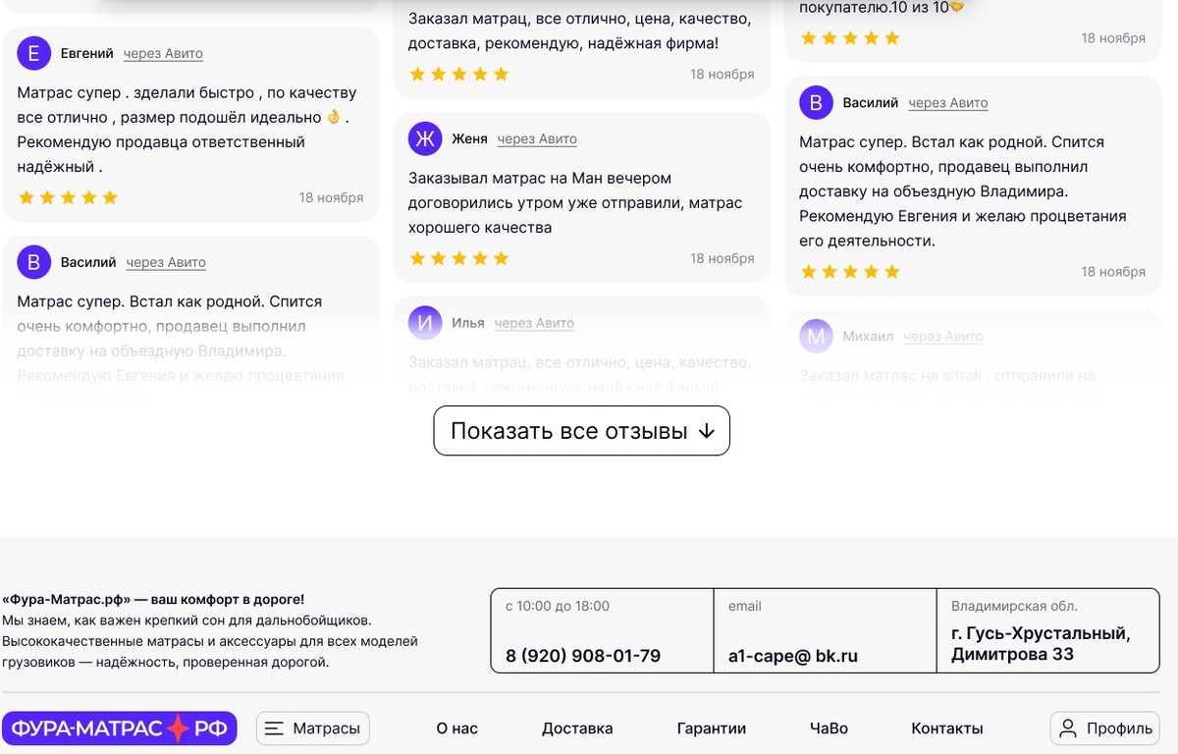1178x754 pixels.
Task: Click the Фура-Матрас.рф logo
Action: coord(119,728)
